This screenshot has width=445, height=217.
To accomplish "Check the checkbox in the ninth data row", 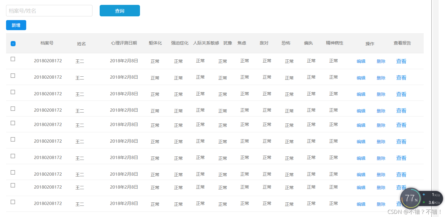I will coord(13,185).
